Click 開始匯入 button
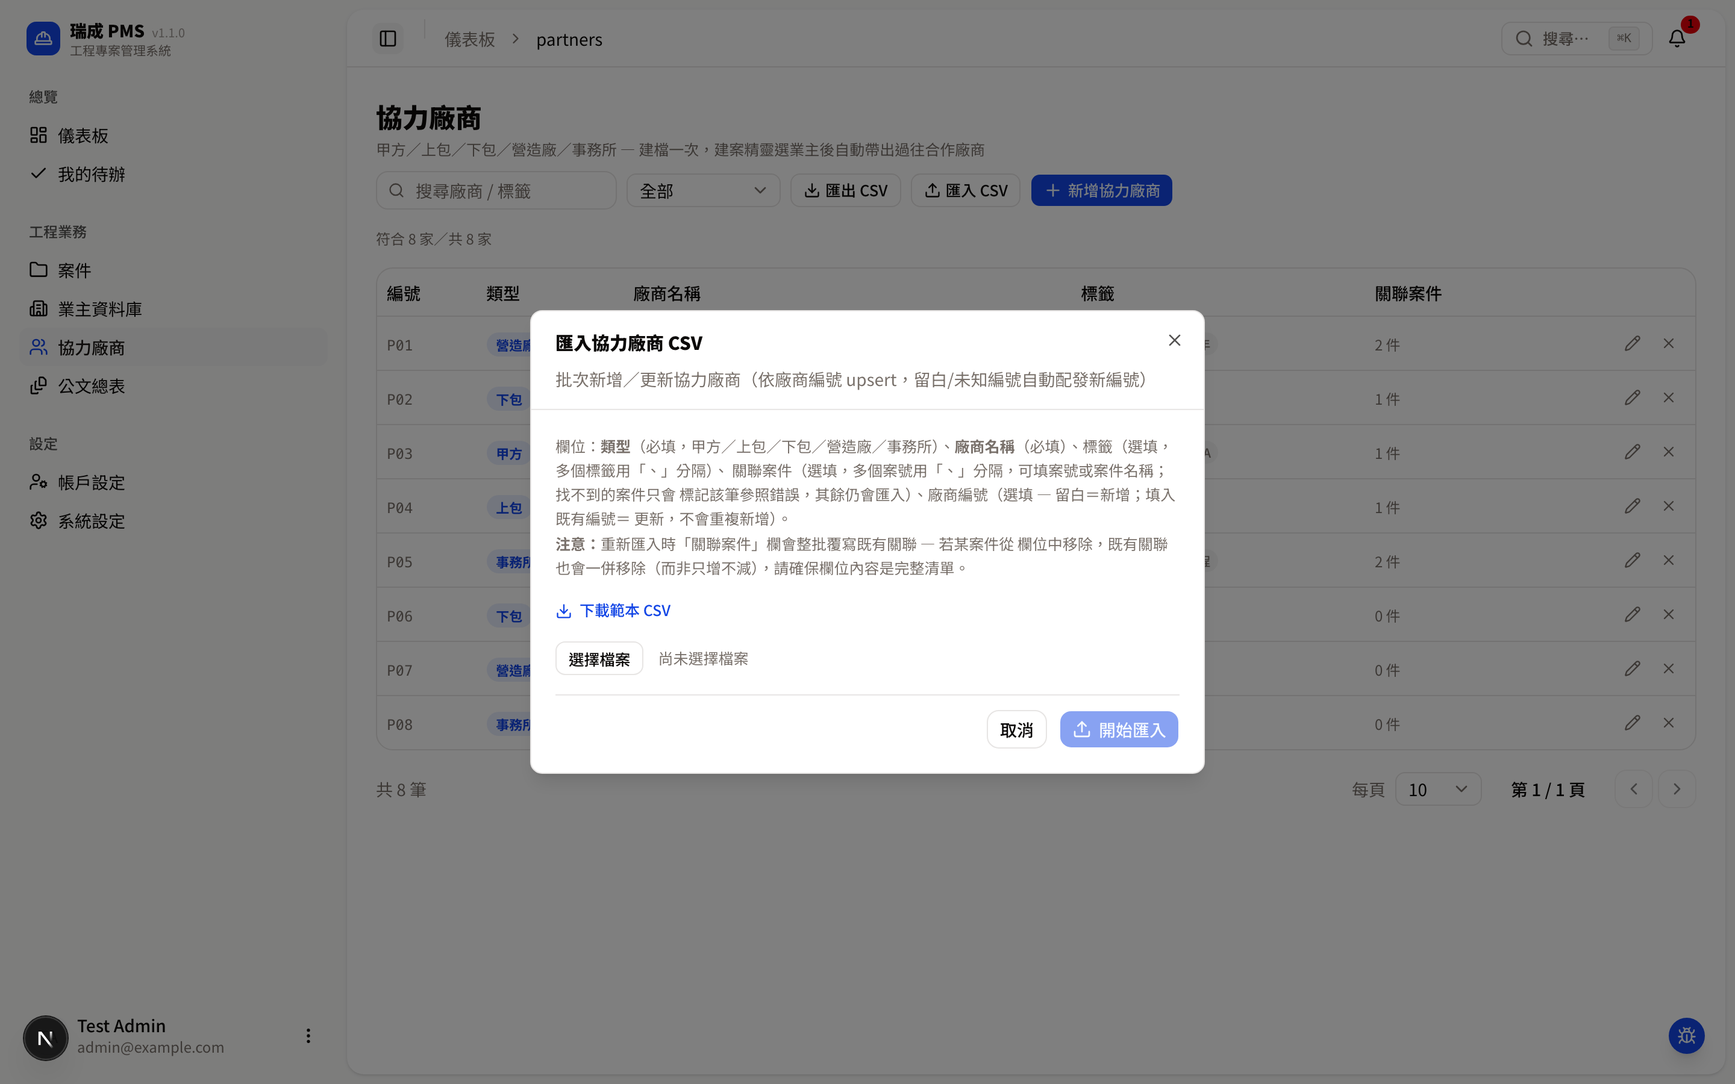 1119,730
